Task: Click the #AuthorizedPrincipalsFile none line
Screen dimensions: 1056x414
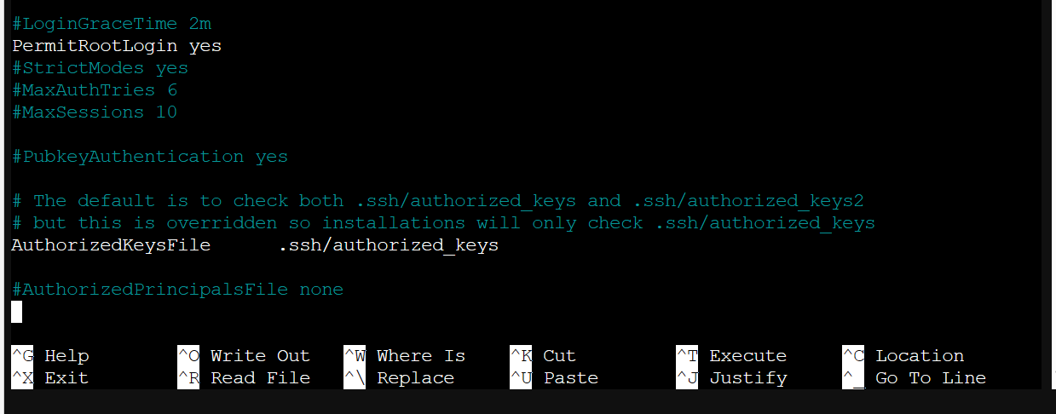Action: click(x=177, y=290)
